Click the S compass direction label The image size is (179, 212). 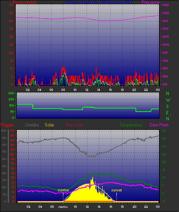click(168, 107)
